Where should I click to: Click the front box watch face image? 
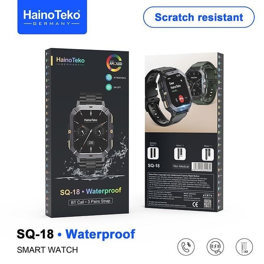91,131
